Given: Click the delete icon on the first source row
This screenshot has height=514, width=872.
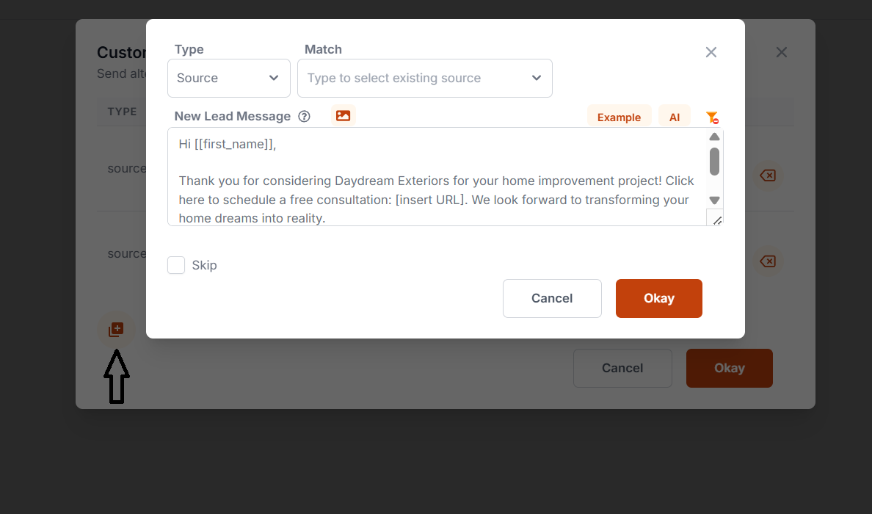Looking at the screenshot, I should (768, 175).
